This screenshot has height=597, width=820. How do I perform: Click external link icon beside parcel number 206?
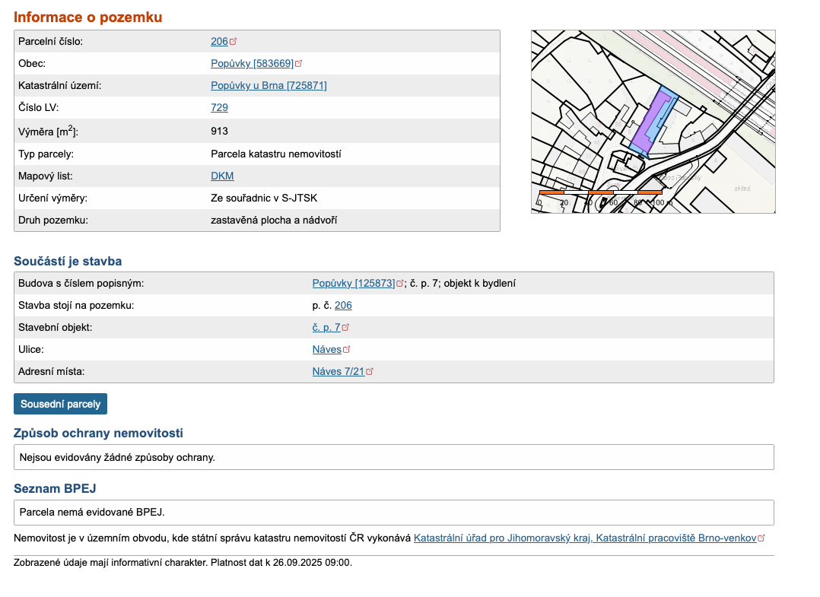(234, 42)
